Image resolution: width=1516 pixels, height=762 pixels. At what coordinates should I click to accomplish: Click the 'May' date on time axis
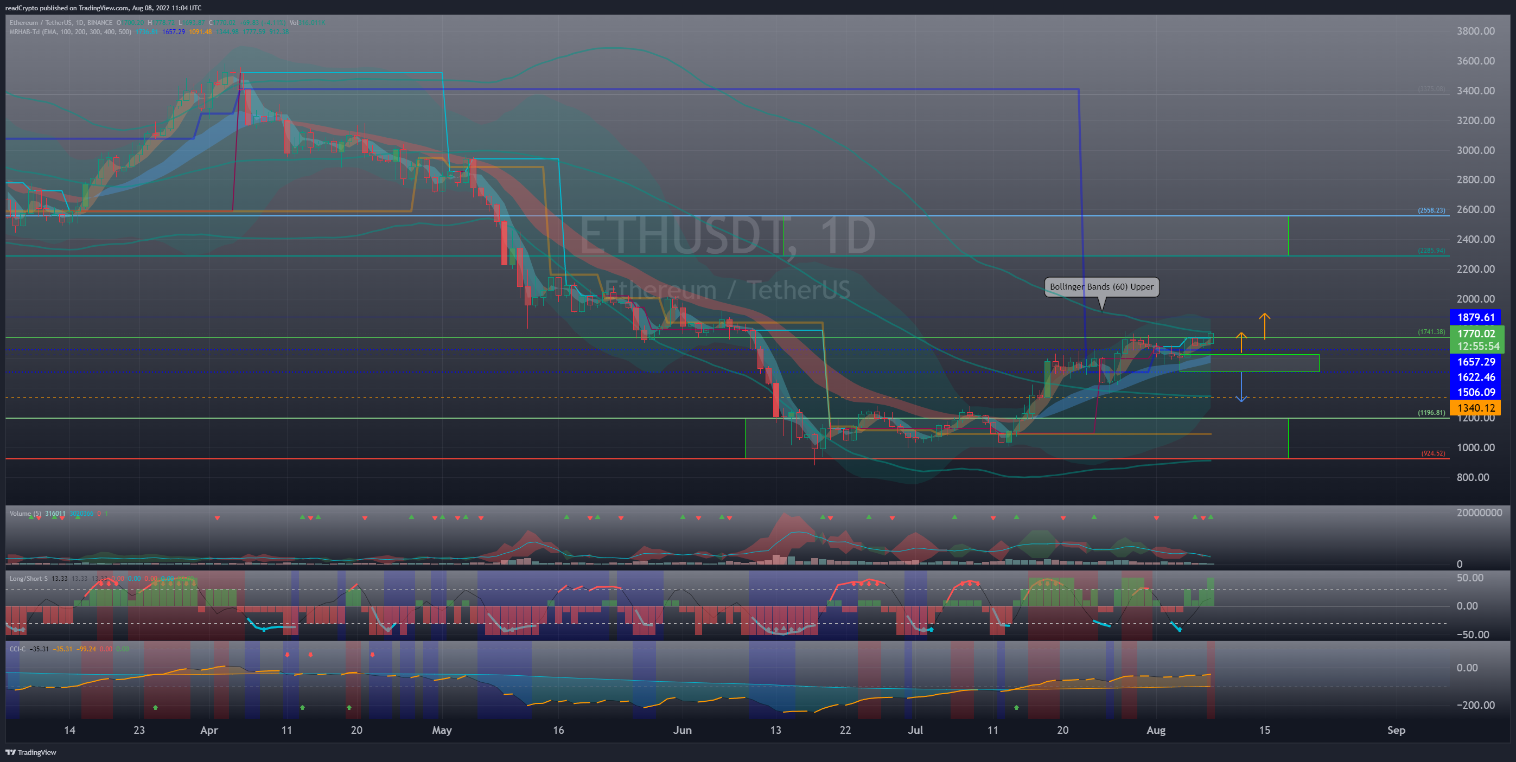442,730
